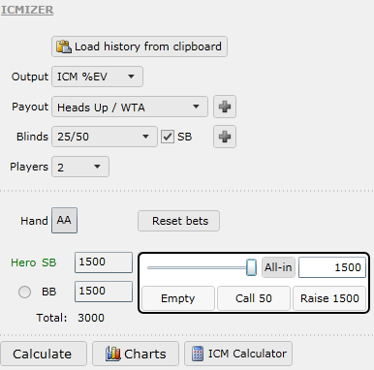The height and width of the screenshot is (370, 374).
Task: Open the Players count dropdown
Action: pyautogui.click(x=80, y=167)
